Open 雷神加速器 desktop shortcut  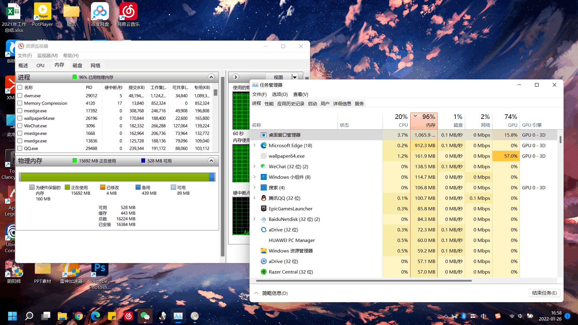point(71,273)
